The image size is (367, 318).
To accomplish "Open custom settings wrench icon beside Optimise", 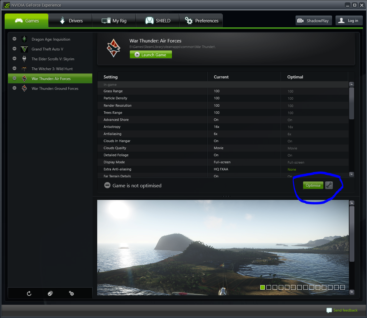I will 329,185.
